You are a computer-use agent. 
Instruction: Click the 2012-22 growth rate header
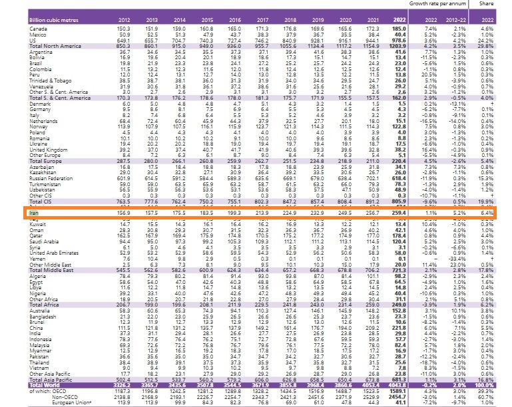point(459,21)
